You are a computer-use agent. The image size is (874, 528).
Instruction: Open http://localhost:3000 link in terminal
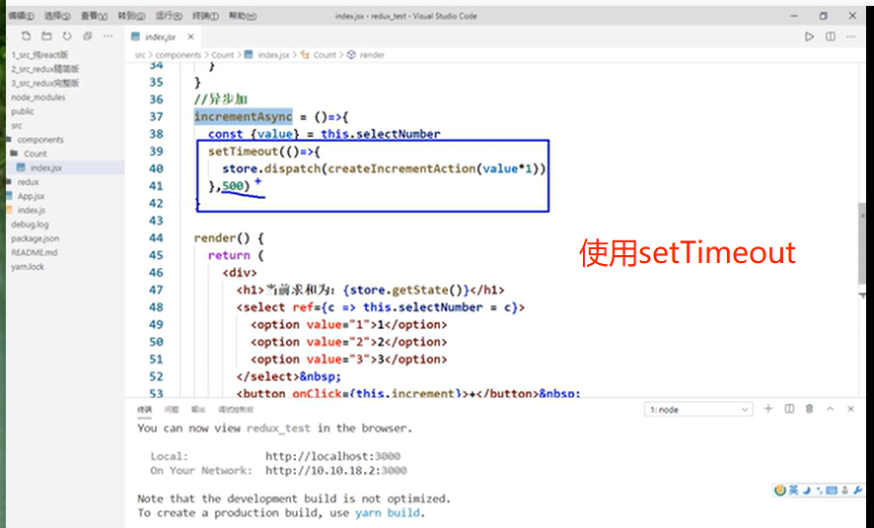[332, 456]
